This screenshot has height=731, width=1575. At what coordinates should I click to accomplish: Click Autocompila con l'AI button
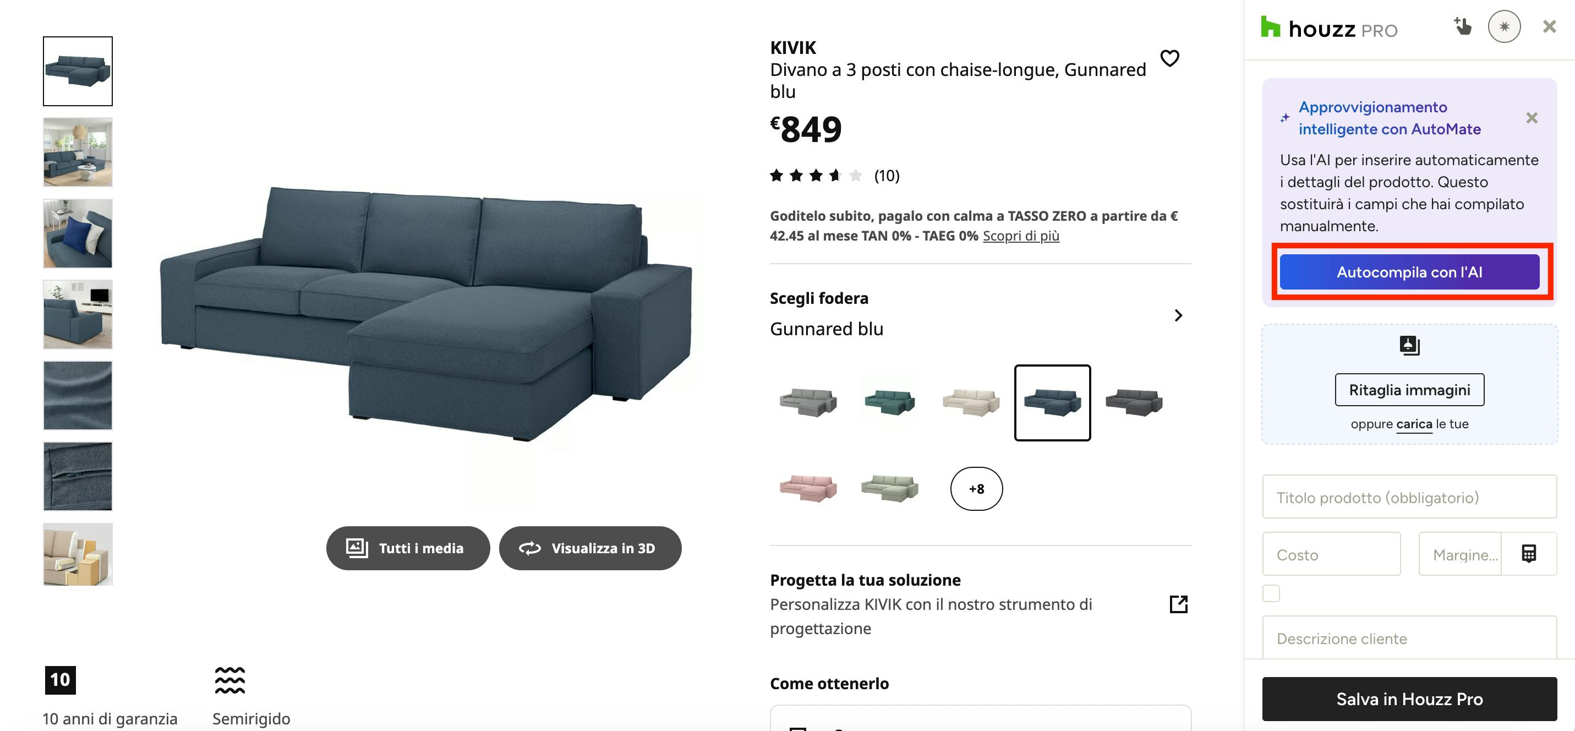tap(1409, 272)
